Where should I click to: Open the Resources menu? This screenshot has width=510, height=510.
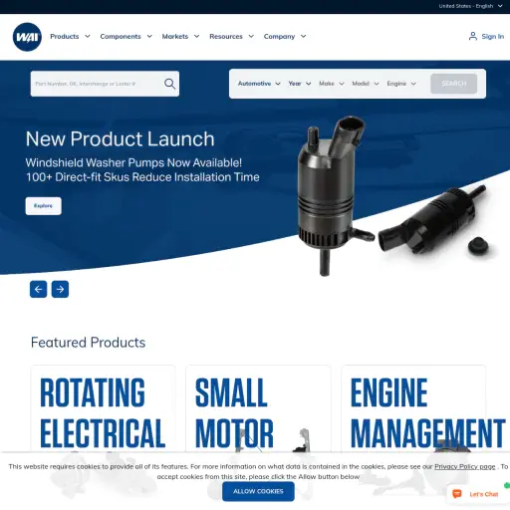(x=232, y=36)
